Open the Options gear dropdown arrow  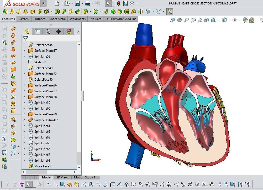pos(137,3)
